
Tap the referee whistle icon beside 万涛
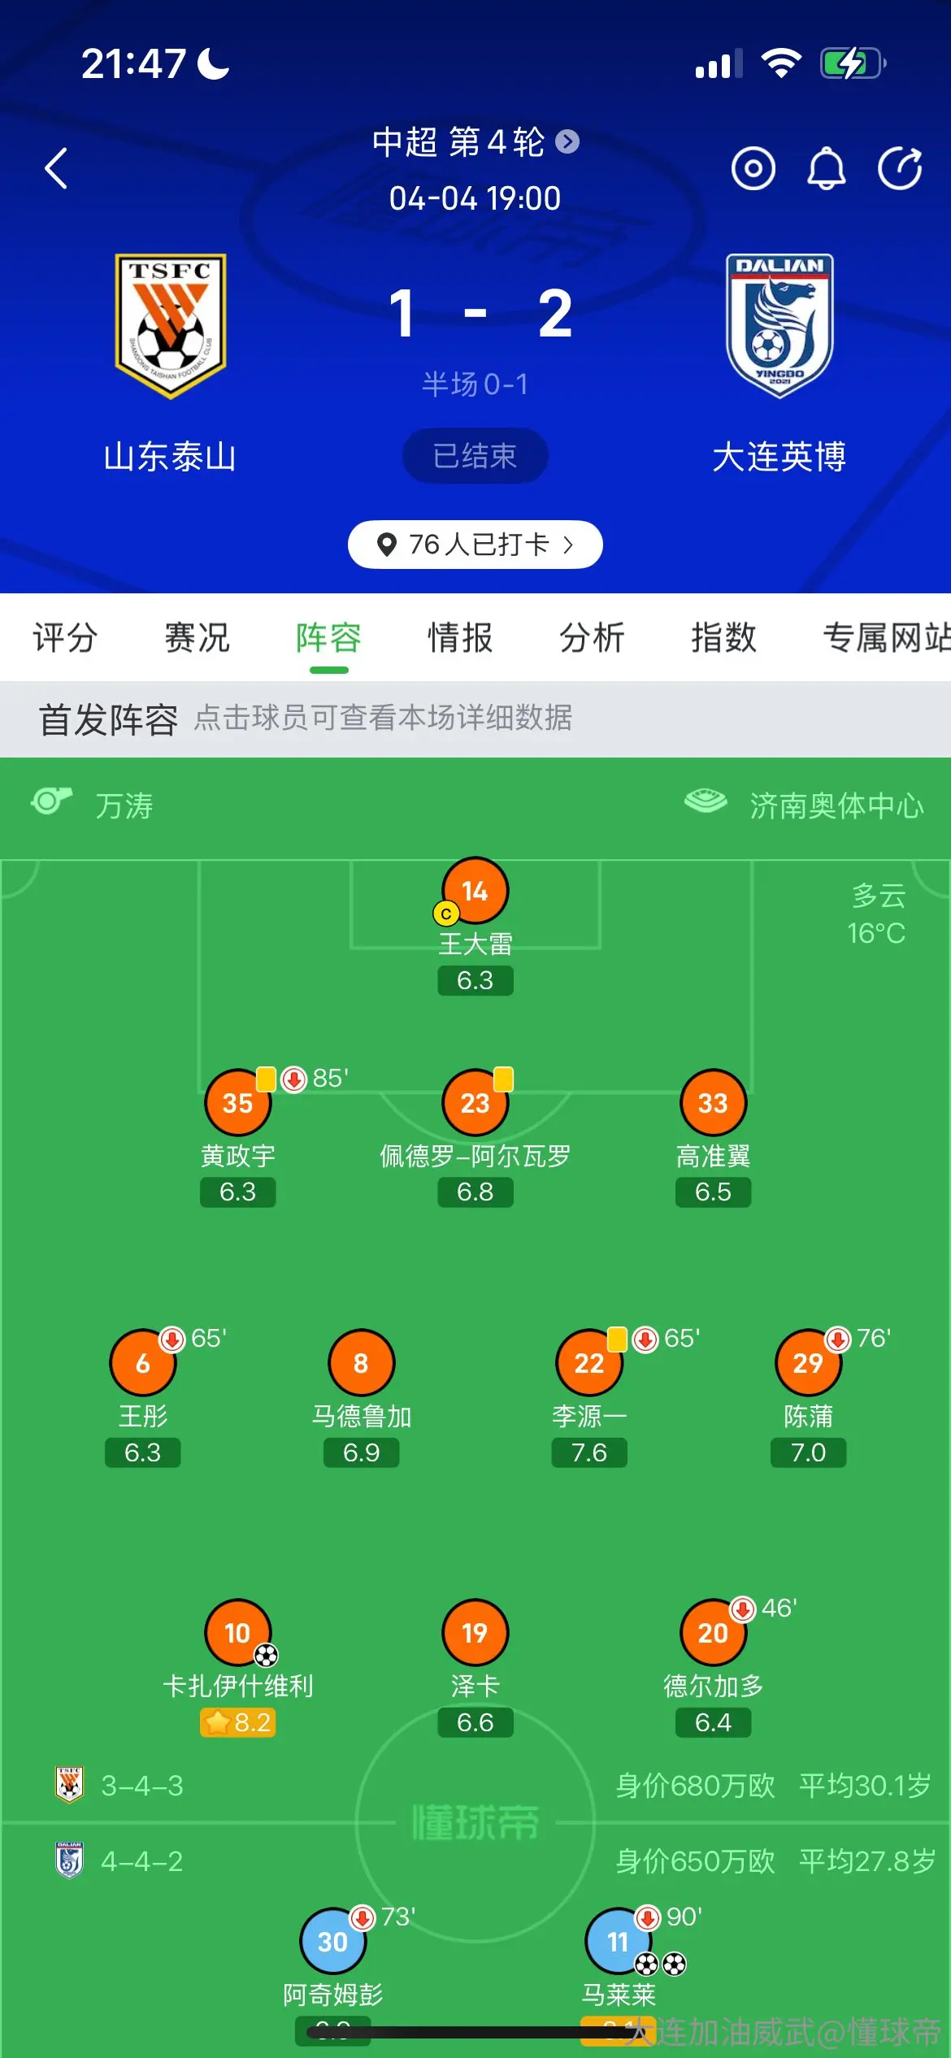pos(51,801)
